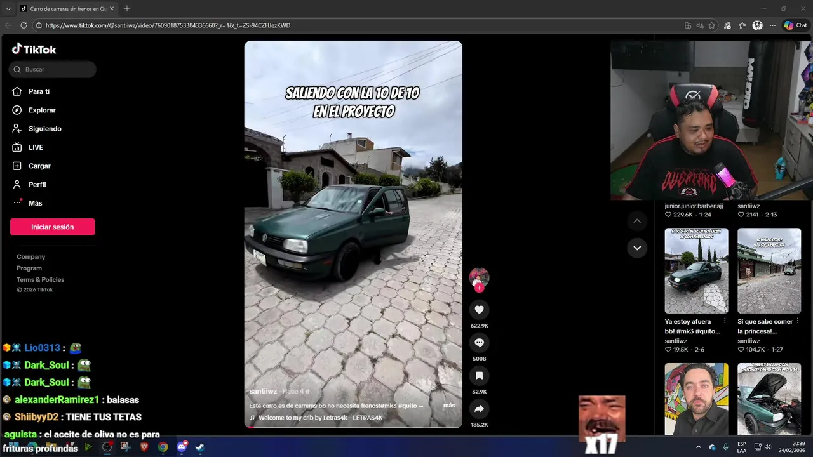The width and height of the screenshot is (813, 457).
Task: Open Program footer link
Action: point(29,268)
